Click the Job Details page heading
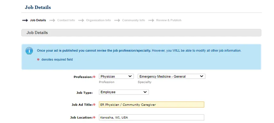Viewport: 274px width, 123px height. tap(38, 7)
